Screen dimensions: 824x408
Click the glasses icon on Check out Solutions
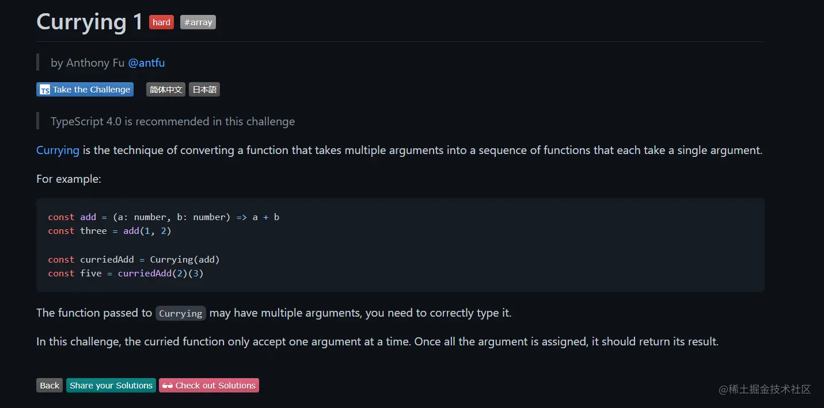pos(168,386)
